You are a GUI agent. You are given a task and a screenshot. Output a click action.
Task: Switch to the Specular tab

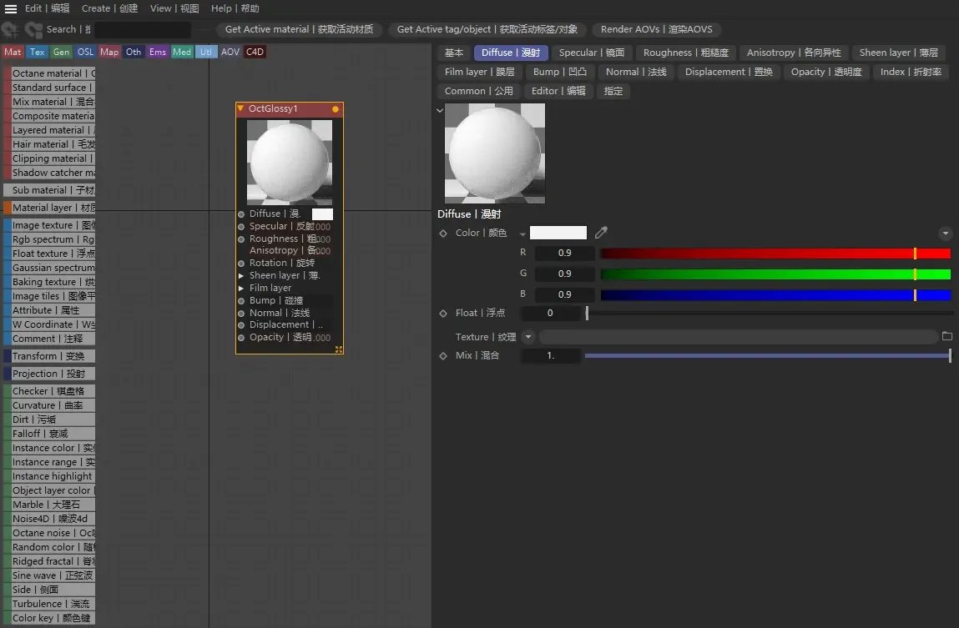tap(592, 52)
